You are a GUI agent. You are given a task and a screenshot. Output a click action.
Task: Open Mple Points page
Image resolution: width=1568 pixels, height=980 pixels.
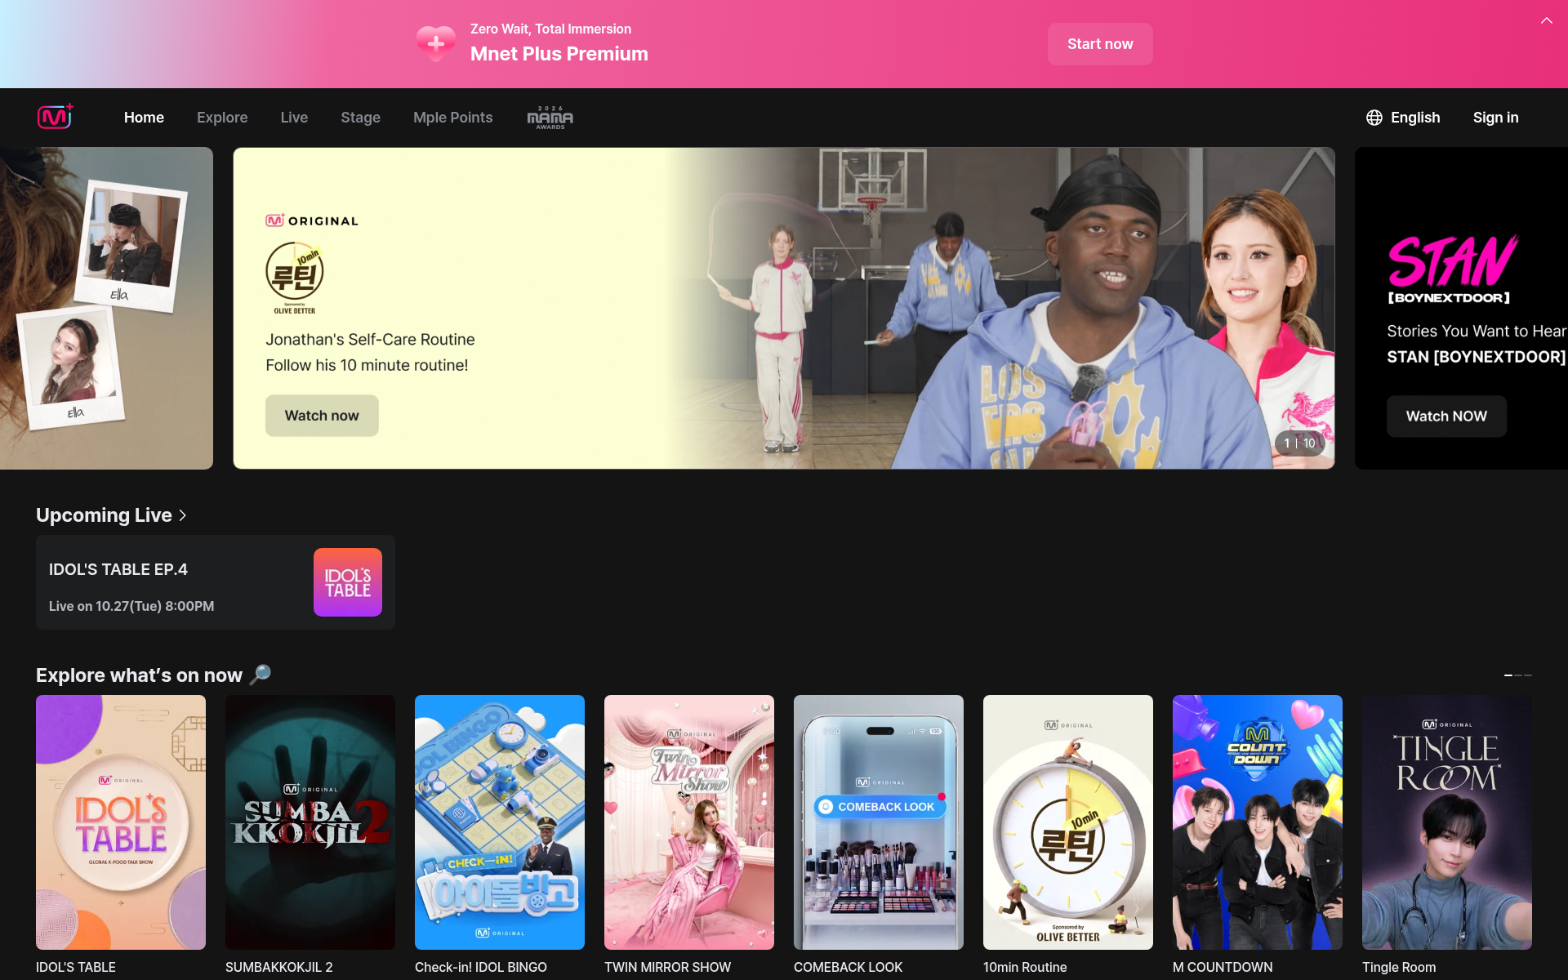452,118
